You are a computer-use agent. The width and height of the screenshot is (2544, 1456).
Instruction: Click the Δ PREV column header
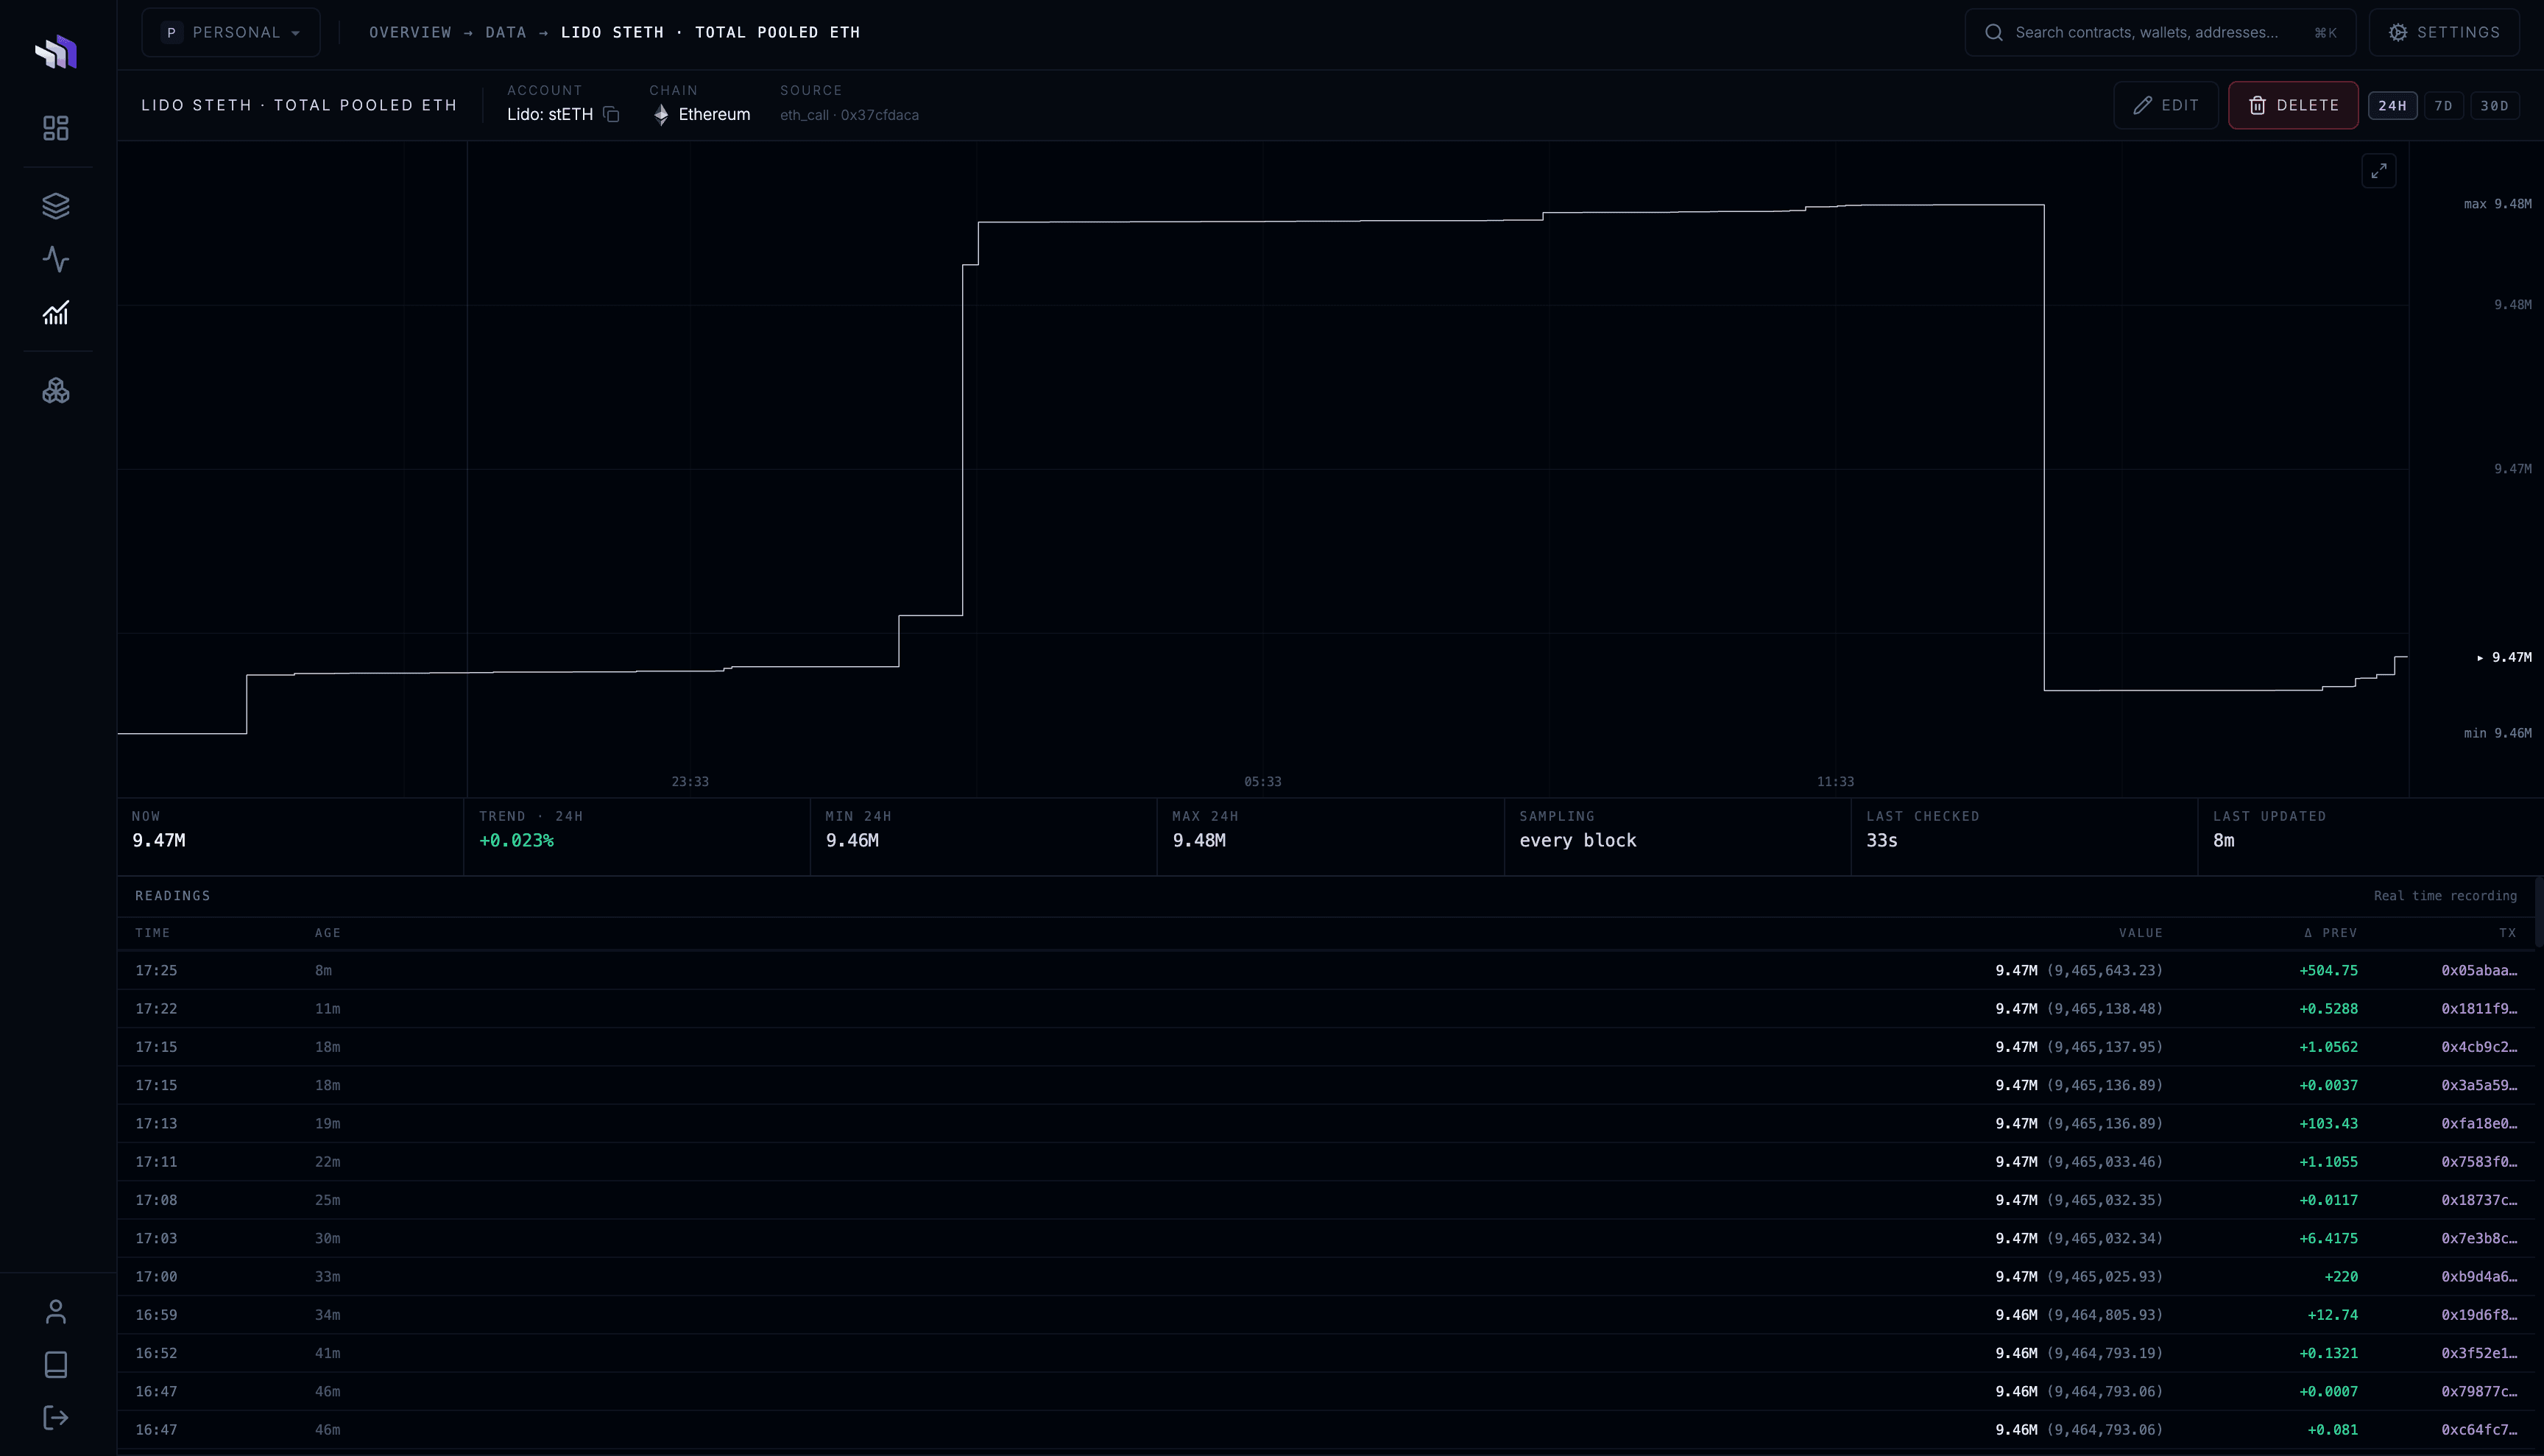click(2331, 933)
